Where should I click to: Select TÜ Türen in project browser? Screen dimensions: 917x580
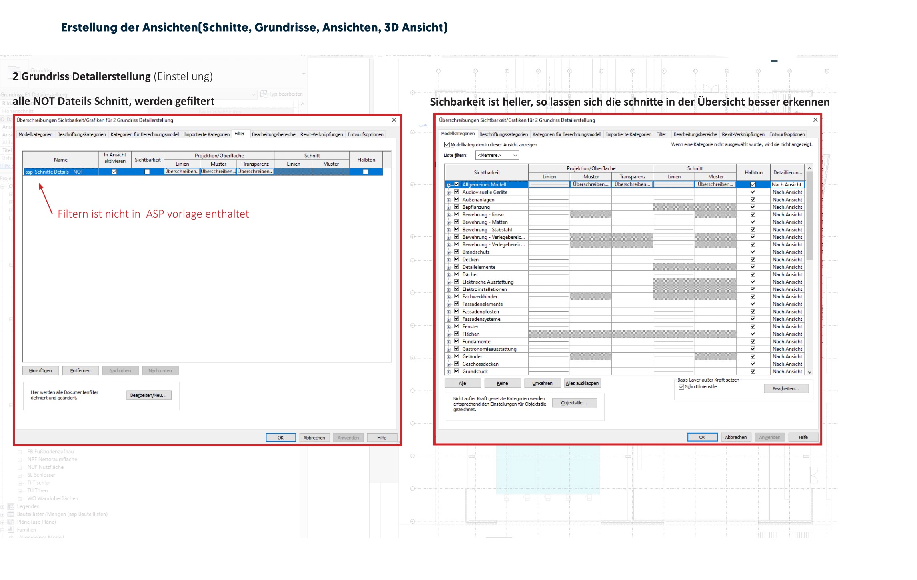click(x=37, y=491)
